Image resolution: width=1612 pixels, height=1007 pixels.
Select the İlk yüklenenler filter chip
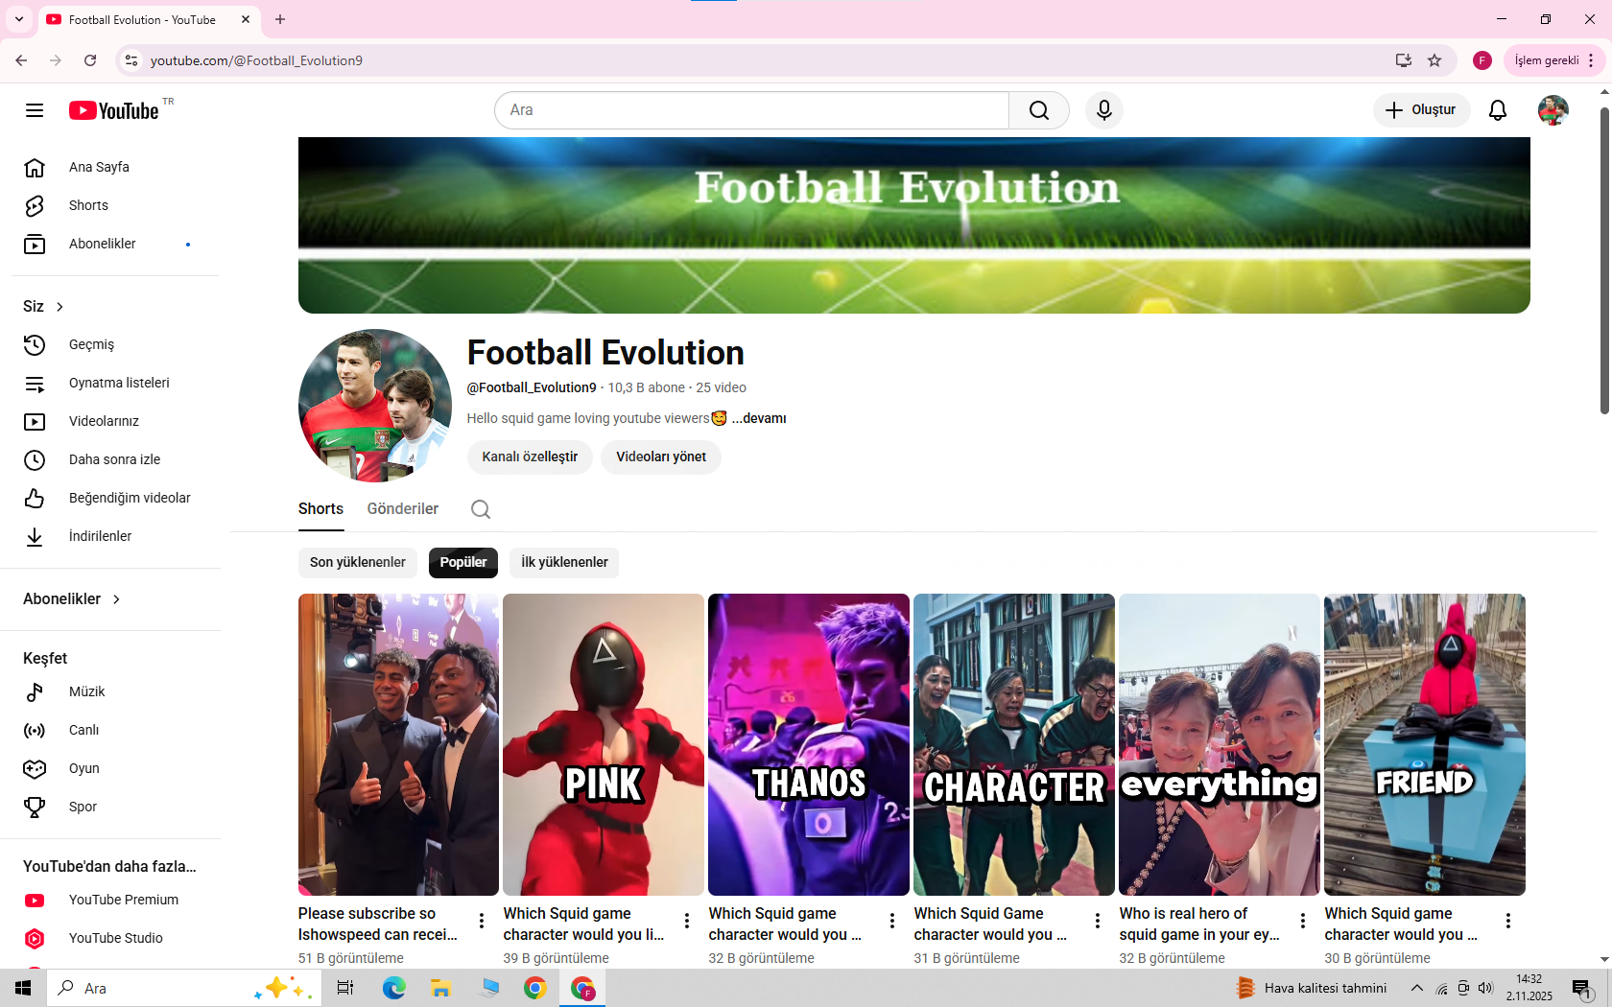click(x=564, y=563)
